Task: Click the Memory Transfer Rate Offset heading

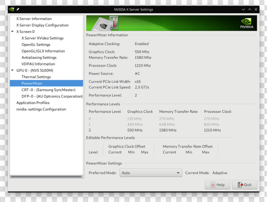Action: tap(188, 147)
